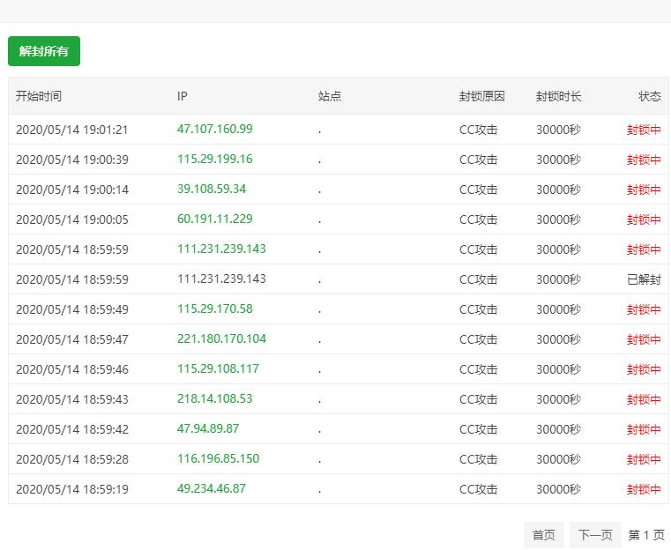Click 封锁中 in 221.180.170.104 row

click(644, 339)
